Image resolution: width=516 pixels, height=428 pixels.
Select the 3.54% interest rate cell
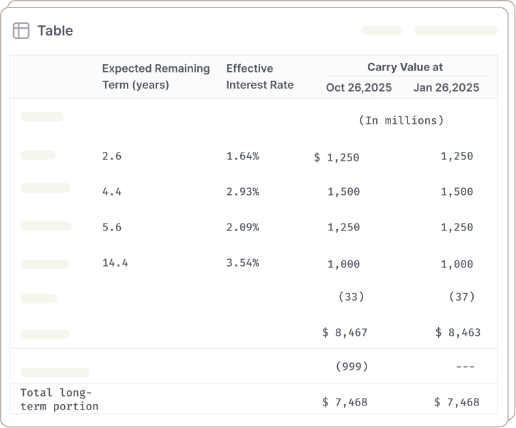242,263
